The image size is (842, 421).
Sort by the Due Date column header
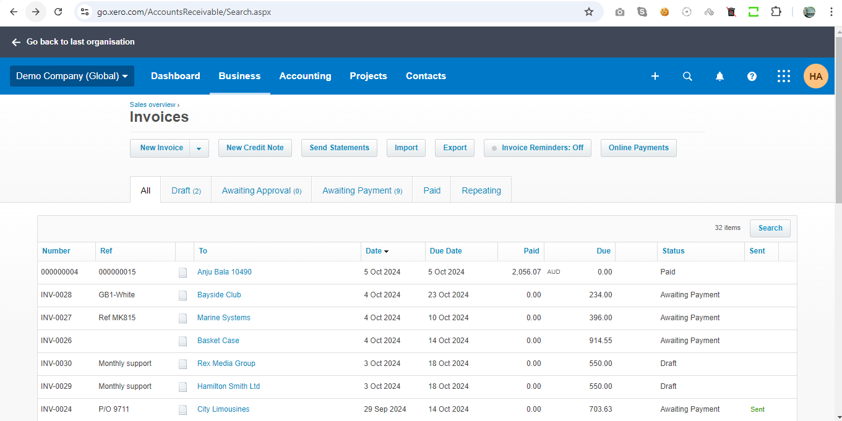(x=446, y=251)
